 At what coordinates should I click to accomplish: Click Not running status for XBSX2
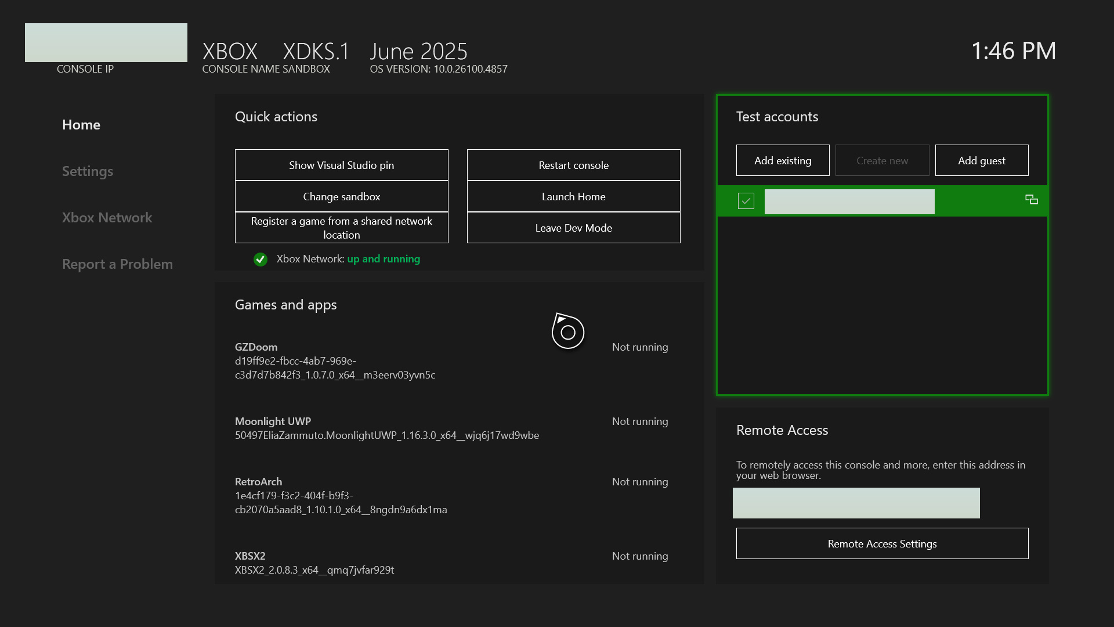click(x=640, y=556)
